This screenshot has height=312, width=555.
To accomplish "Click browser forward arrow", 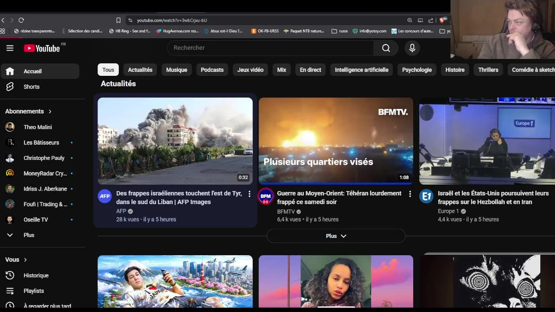I will (12, 20).
